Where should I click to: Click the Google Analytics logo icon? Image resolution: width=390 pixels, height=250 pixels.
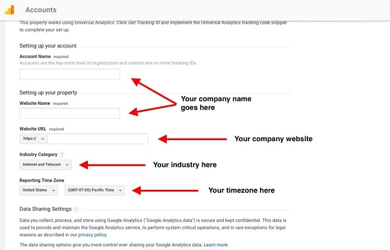(x=9, y=10)
